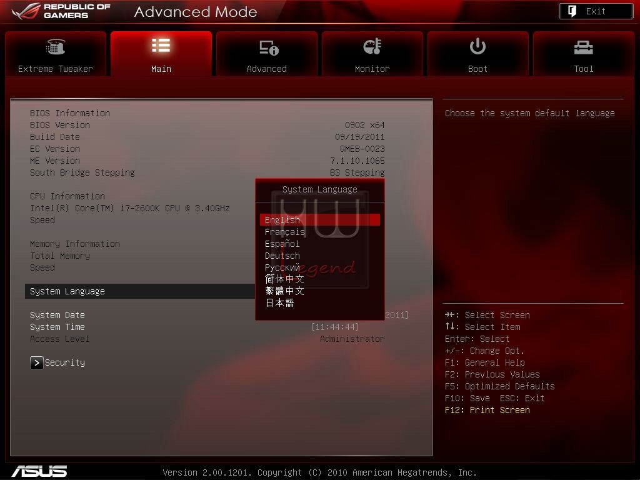Click the F12: Print Screen hint
Viewport: 640px width, 480px height.
click(x=487, y=410)
